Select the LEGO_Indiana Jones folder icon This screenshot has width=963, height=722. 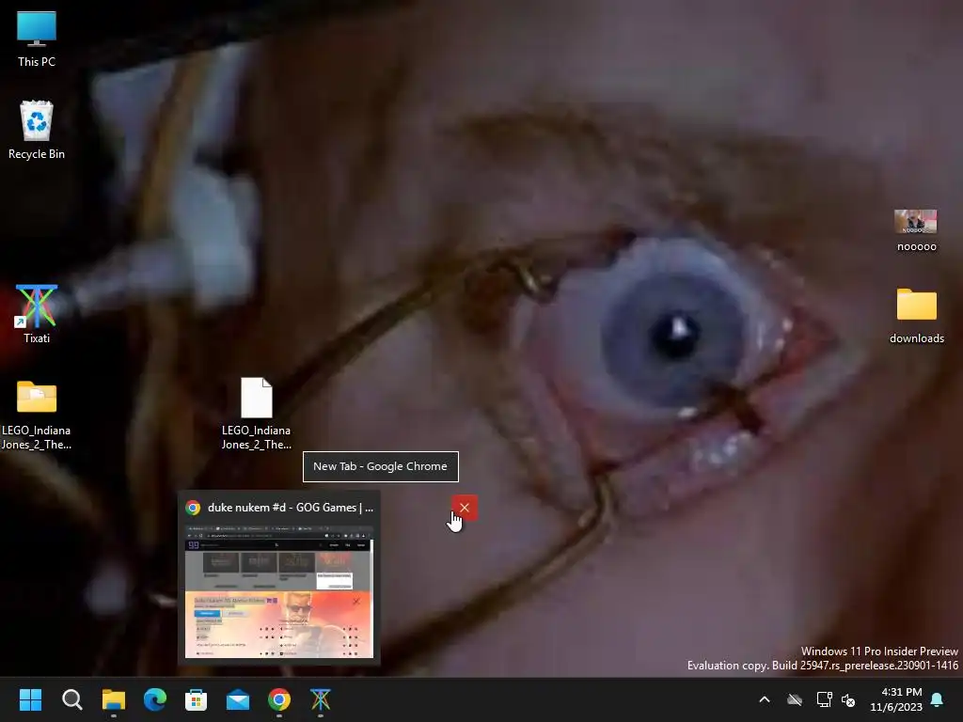pos(37,415)
